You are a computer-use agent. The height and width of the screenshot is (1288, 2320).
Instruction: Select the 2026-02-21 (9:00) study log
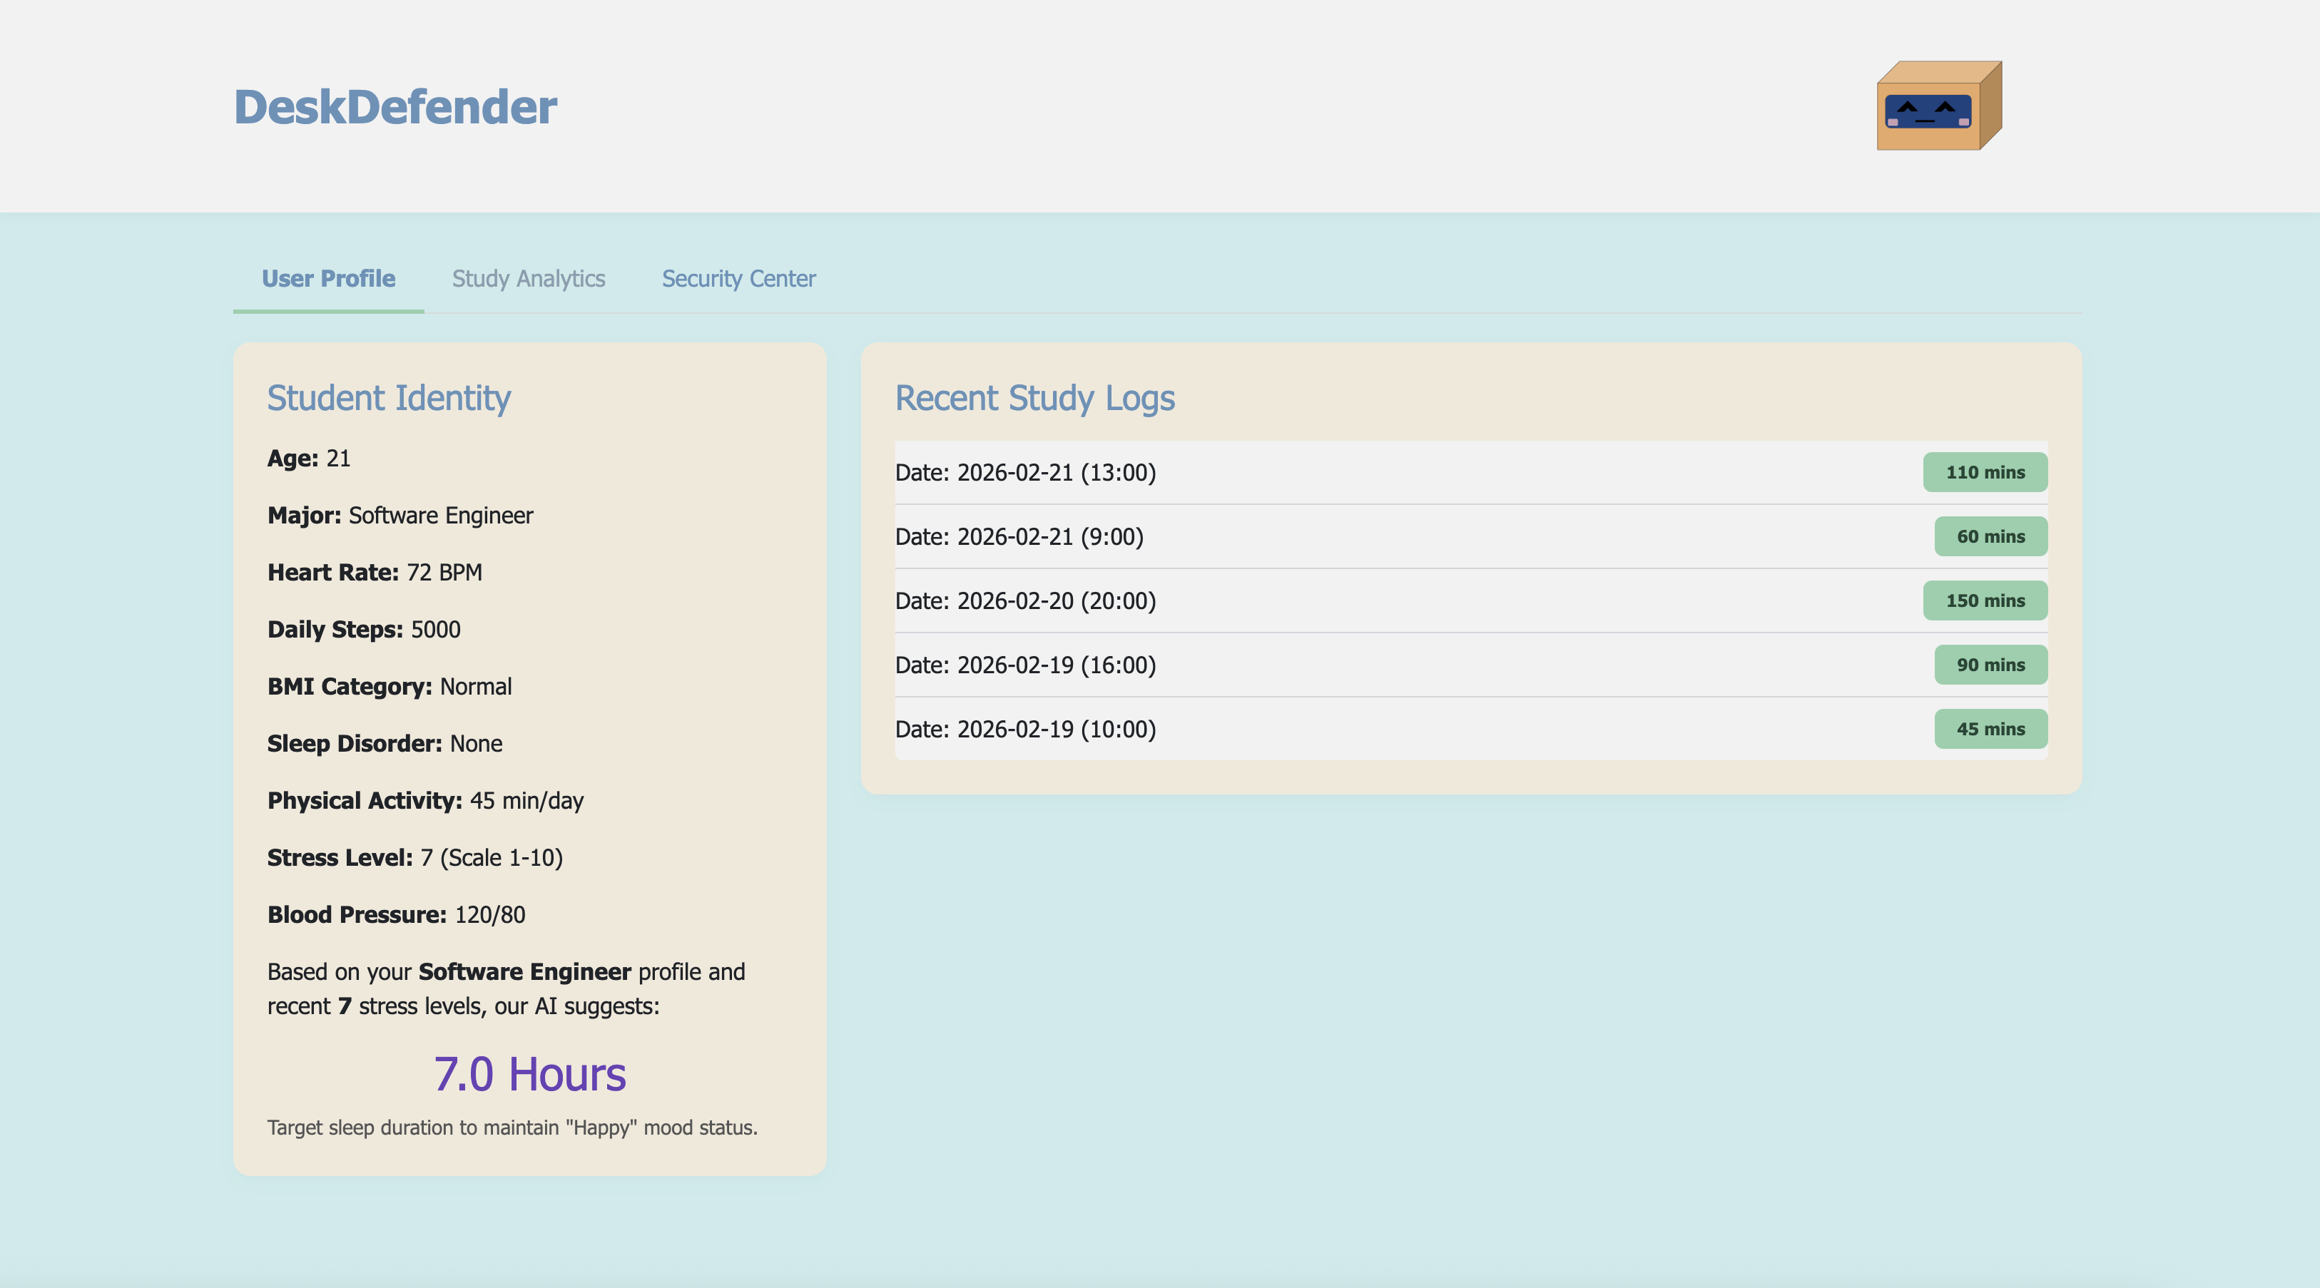point(1019,536)
